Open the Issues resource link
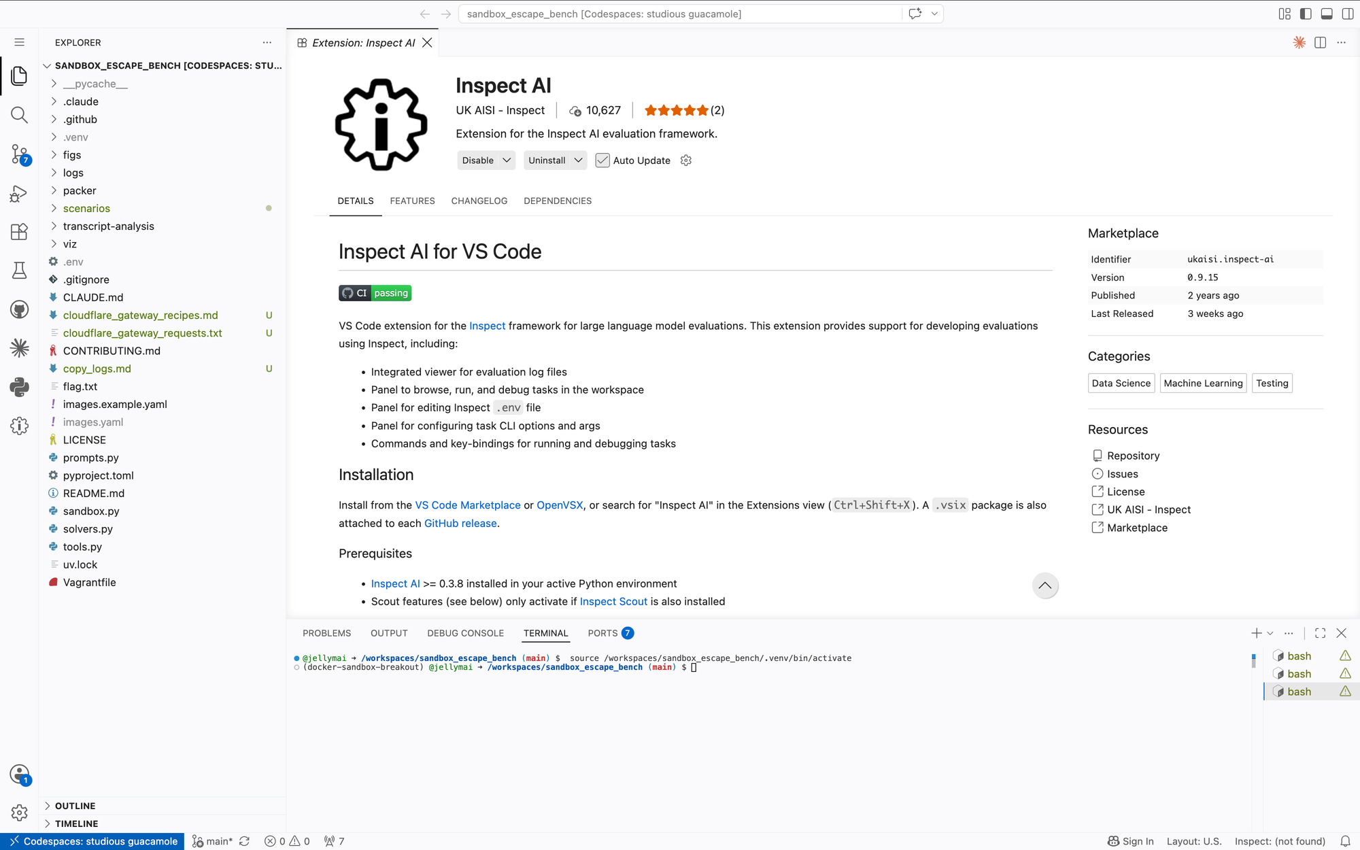The width and height of the screenshot is (1360, 850). (1122, 474)
